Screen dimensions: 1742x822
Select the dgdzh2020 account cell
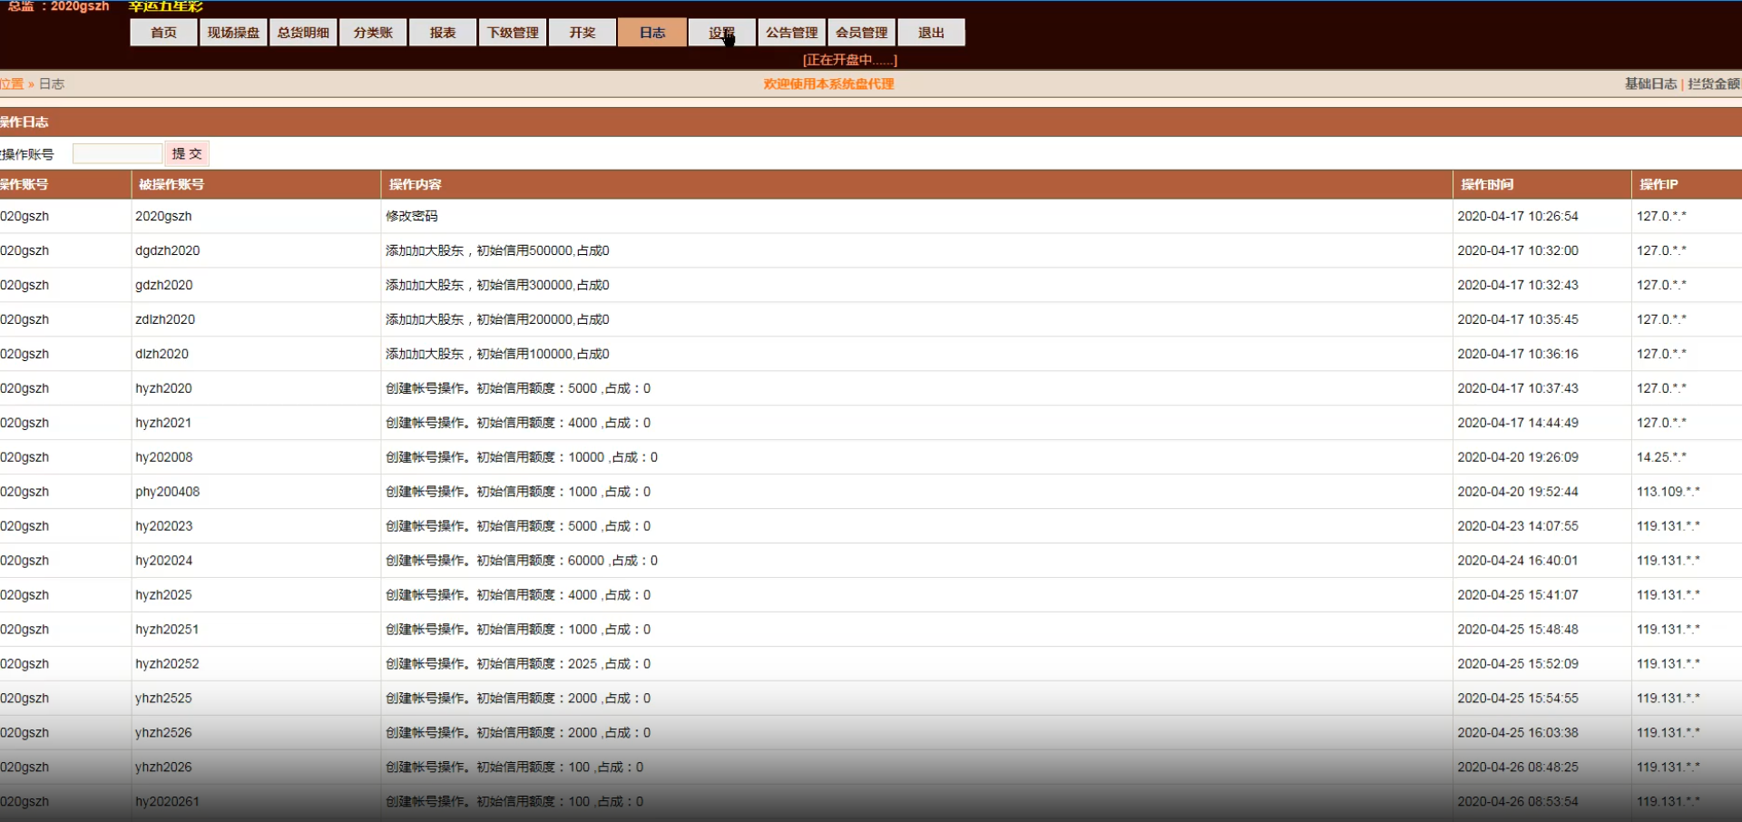coord(168,250)
